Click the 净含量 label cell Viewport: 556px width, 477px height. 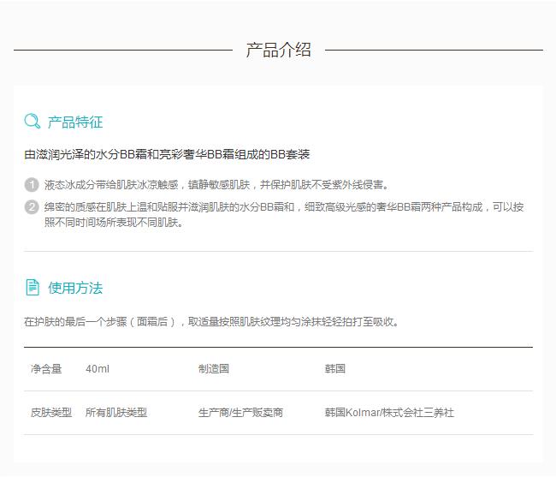[46, 369]
